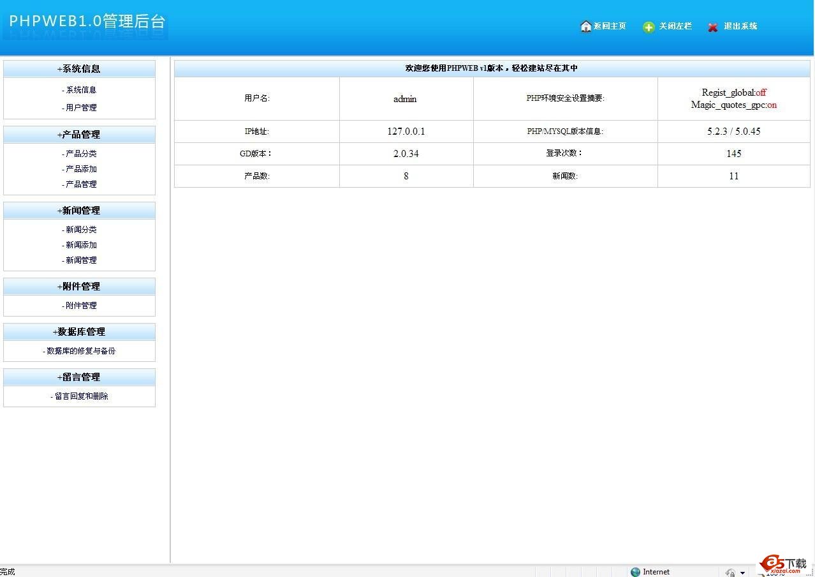Screen dimensions: 815x577
Task: Click the 返回主页 text link
Action: [610, 26]
